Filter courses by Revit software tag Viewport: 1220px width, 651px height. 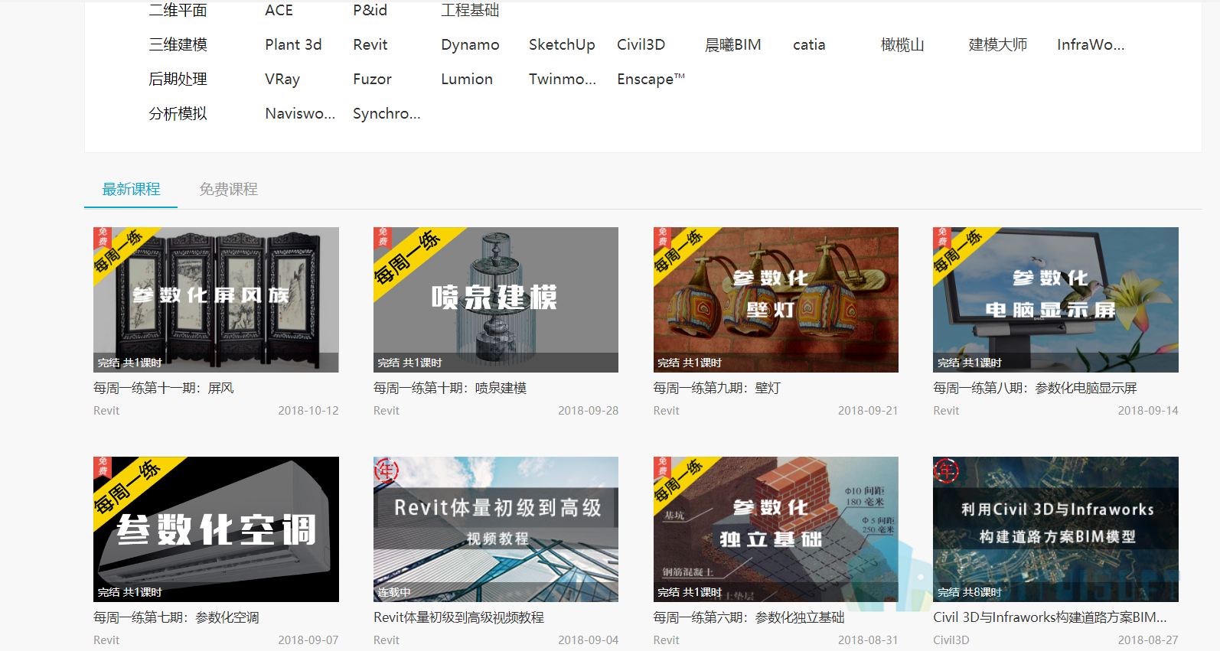(x=370, y=44)
